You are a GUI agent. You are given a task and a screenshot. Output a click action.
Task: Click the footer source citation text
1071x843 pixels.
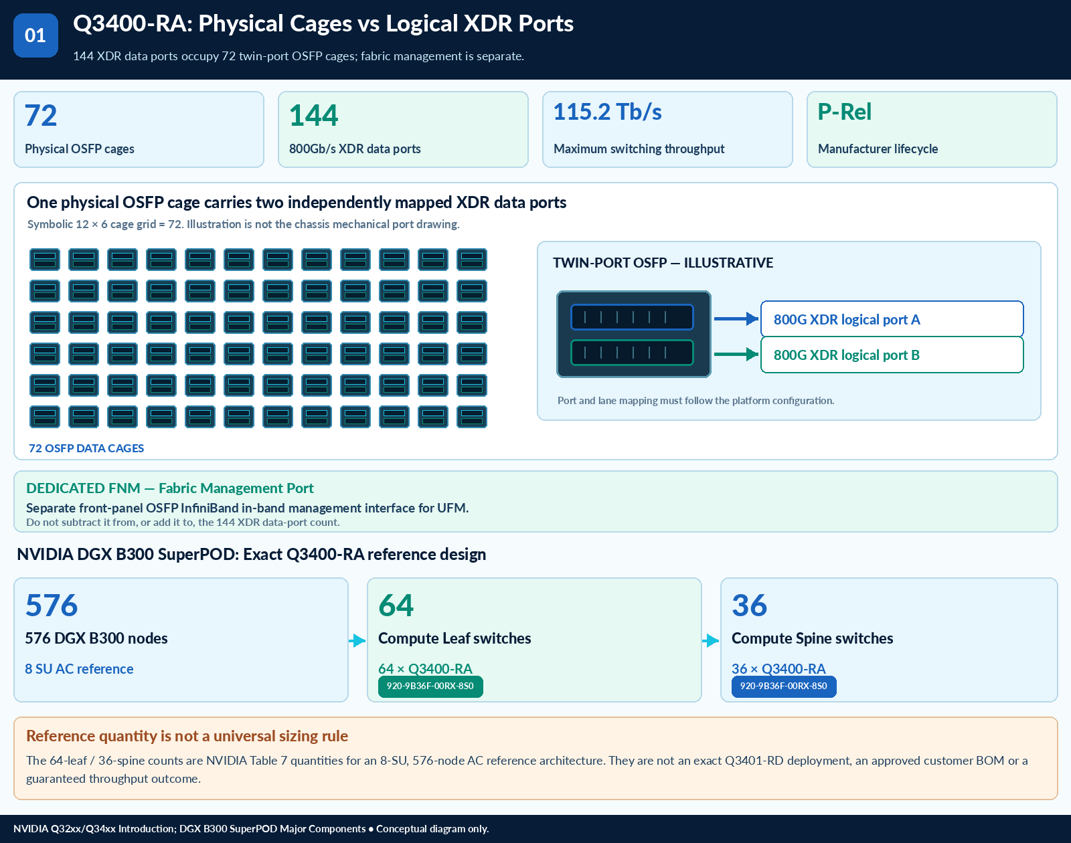251,829
